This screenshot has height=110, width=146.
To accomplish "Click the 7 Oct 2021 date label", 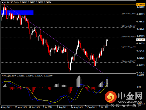I will pyautogui.click(x=104, y=107).
